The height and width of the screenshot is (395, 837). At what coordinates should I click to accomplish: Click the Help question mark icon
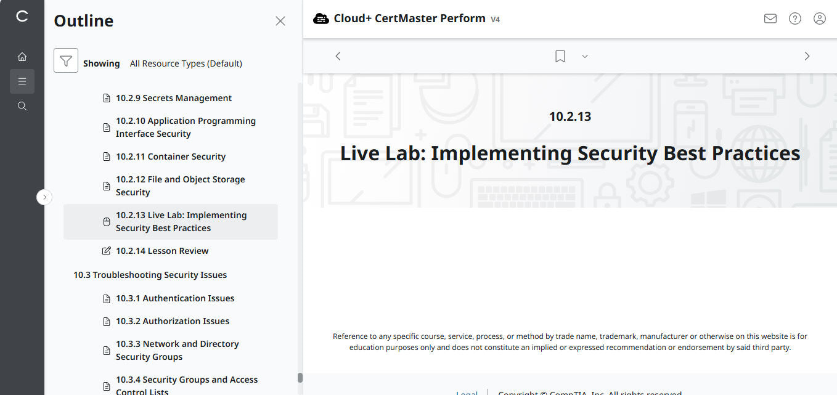pyautogui.click(x=794, y=18)
